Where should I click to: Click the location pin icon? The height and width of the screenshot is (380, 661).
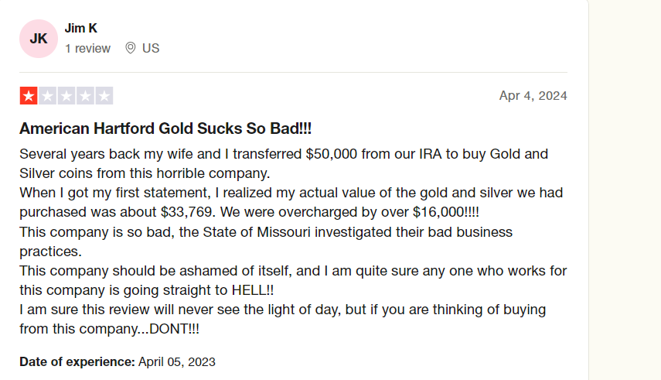tap(131, 48)
